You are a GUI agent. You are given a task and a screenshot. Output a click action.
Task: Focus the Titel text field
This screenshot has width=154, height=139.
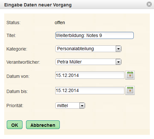point(95,35)
